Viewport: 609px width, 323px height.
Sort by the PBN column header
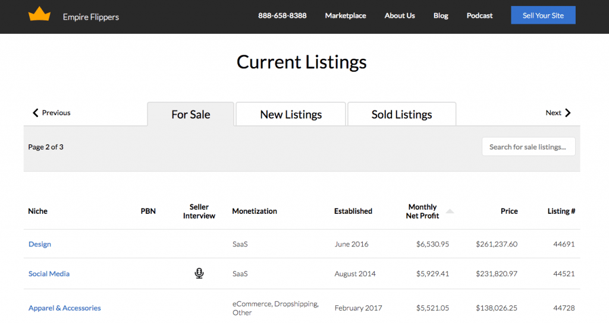pyautogui.click(x=148, y=211)
